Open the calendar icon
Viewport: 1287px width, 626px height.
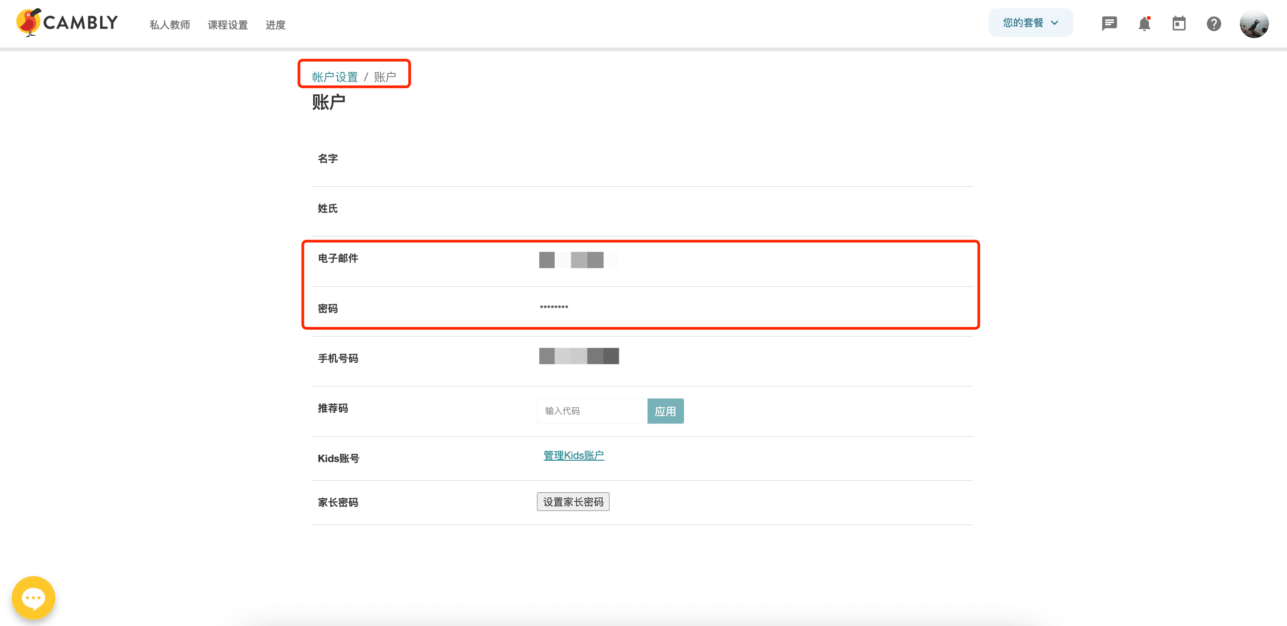(1179, 24)
